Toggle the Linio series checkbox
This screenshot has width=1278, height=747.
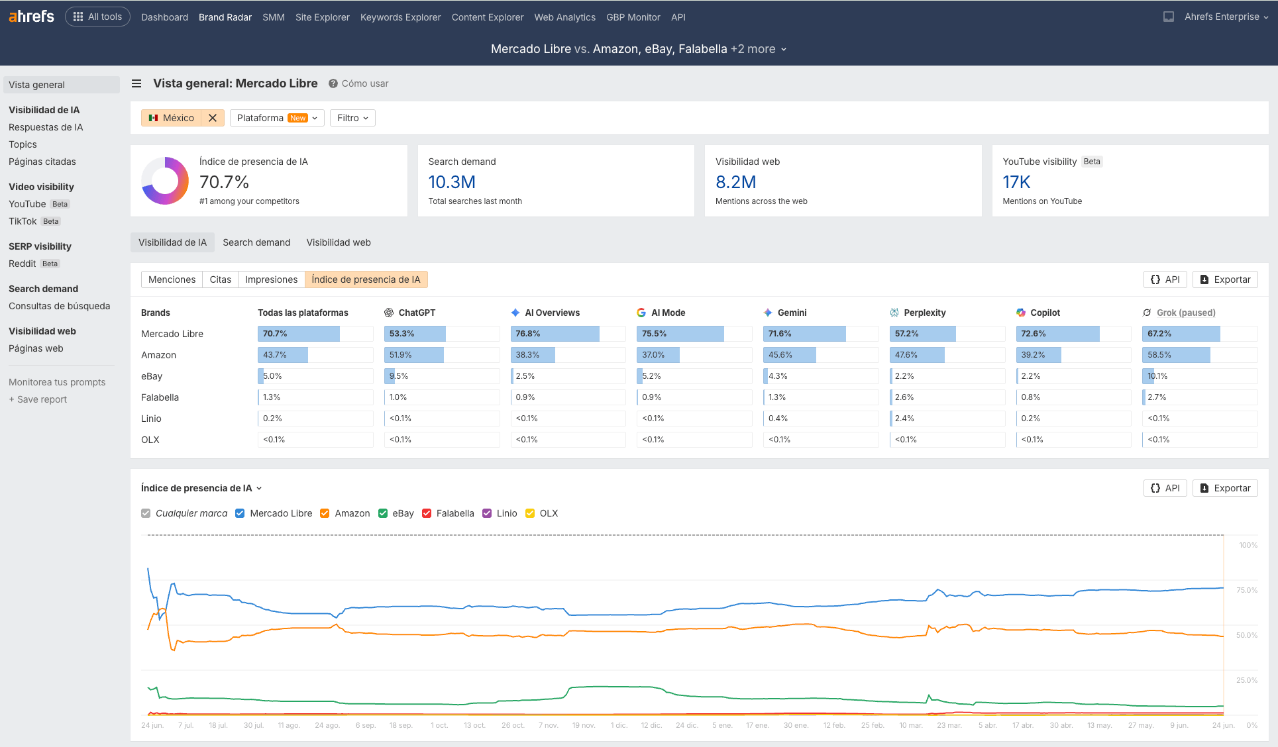coord(487,513)
